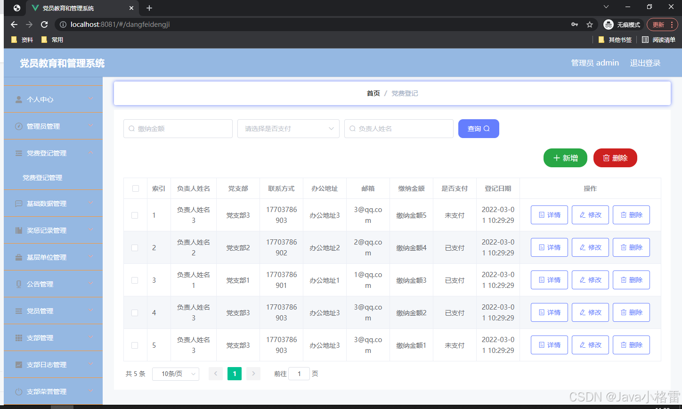Tick the checkbox on row 1
The width and height of the screenshot is (682, 409).
point(135,215)
